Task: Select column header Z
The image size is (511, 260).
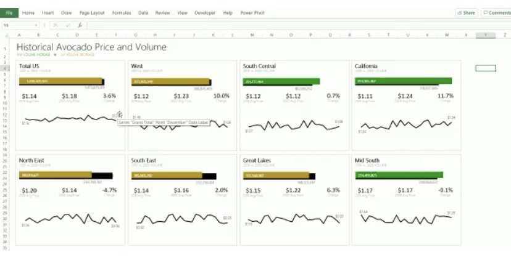Action: click(504, 35)
